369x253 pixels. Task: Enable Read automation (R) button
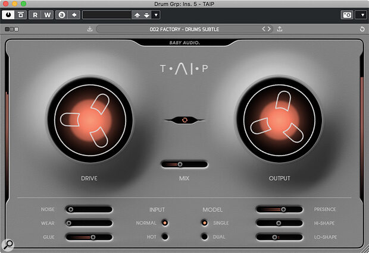(35, 15)
